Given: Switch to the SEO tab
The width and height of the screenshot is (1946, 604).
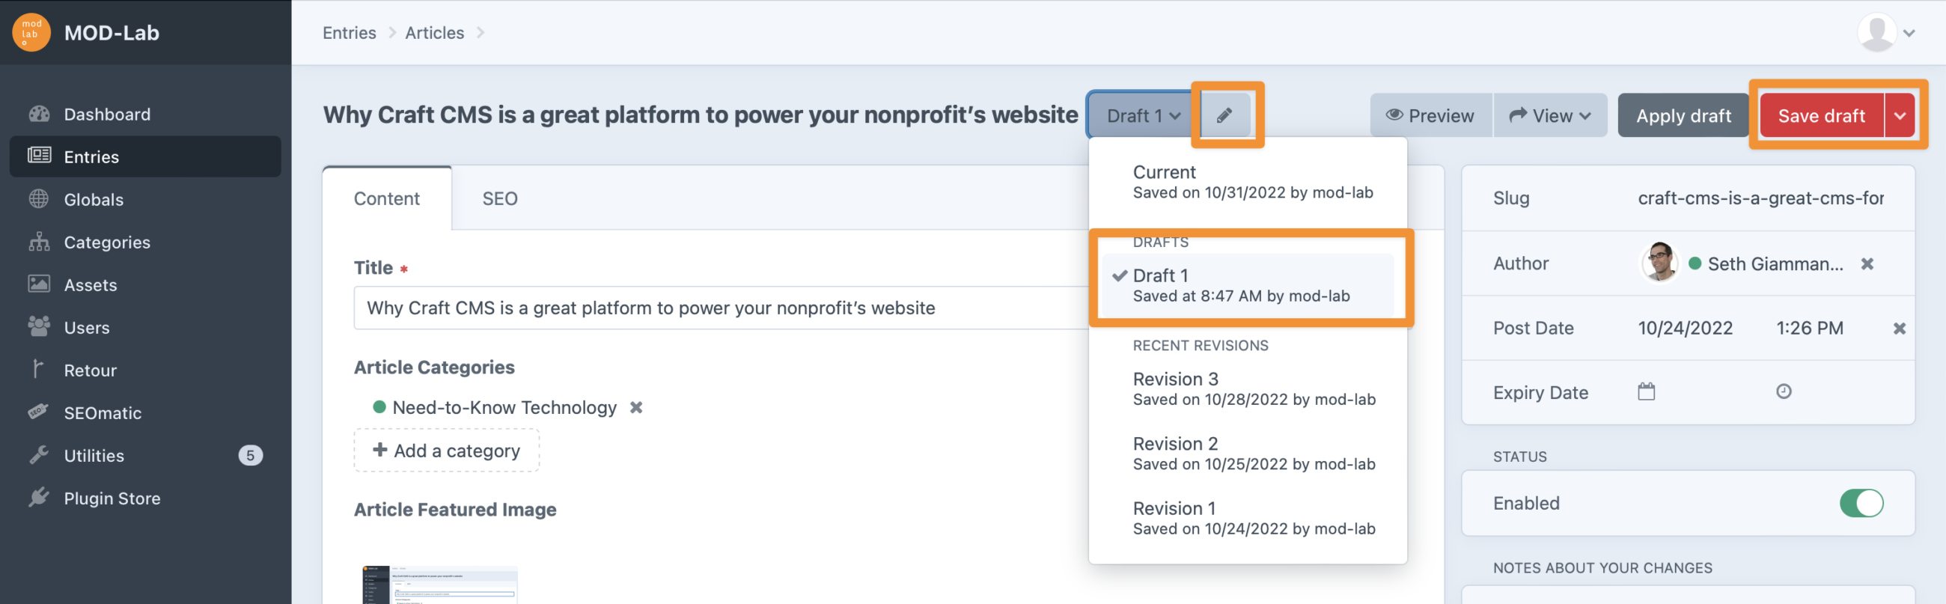Looking at the screenshot, I should coord(499,198).
